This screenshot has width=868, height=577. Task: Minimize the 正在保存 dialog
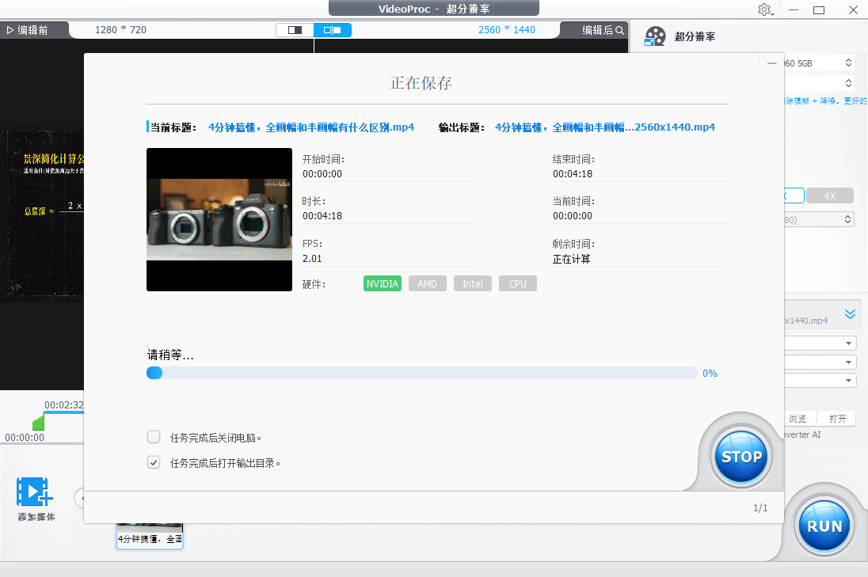[x=771, y=63]
